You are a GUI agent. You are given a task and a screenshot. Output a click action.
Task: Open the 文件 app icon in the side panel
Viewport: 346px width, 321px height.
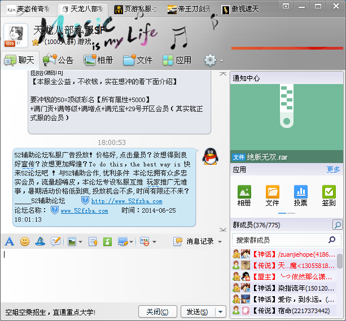coord(272,196)
